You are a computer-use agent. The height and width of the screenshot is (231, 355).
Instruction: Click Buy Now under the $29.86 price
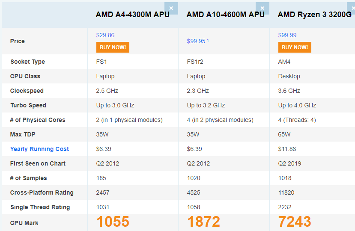[113, 47]
